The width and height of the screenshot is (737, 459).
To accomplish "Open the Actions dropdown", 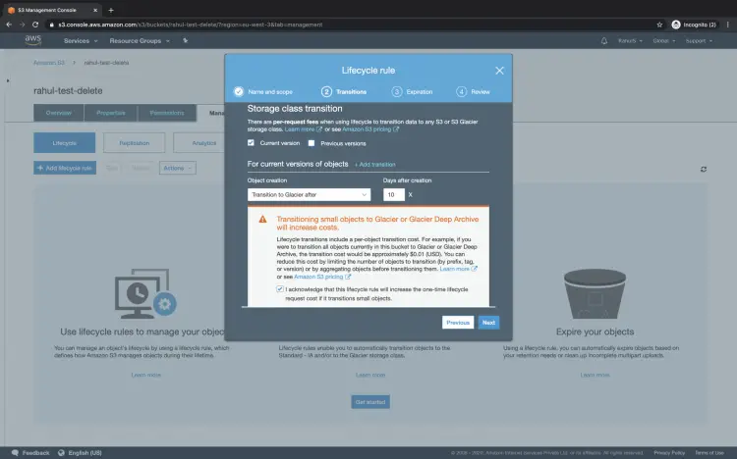I will 178,168.
